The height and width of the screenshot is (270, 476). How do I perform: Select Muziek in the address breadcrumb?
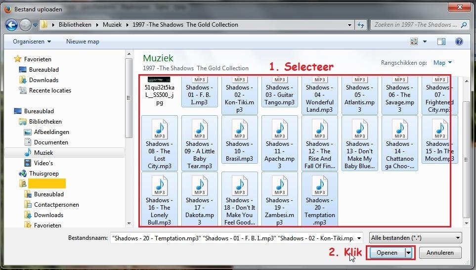(112, 25)
